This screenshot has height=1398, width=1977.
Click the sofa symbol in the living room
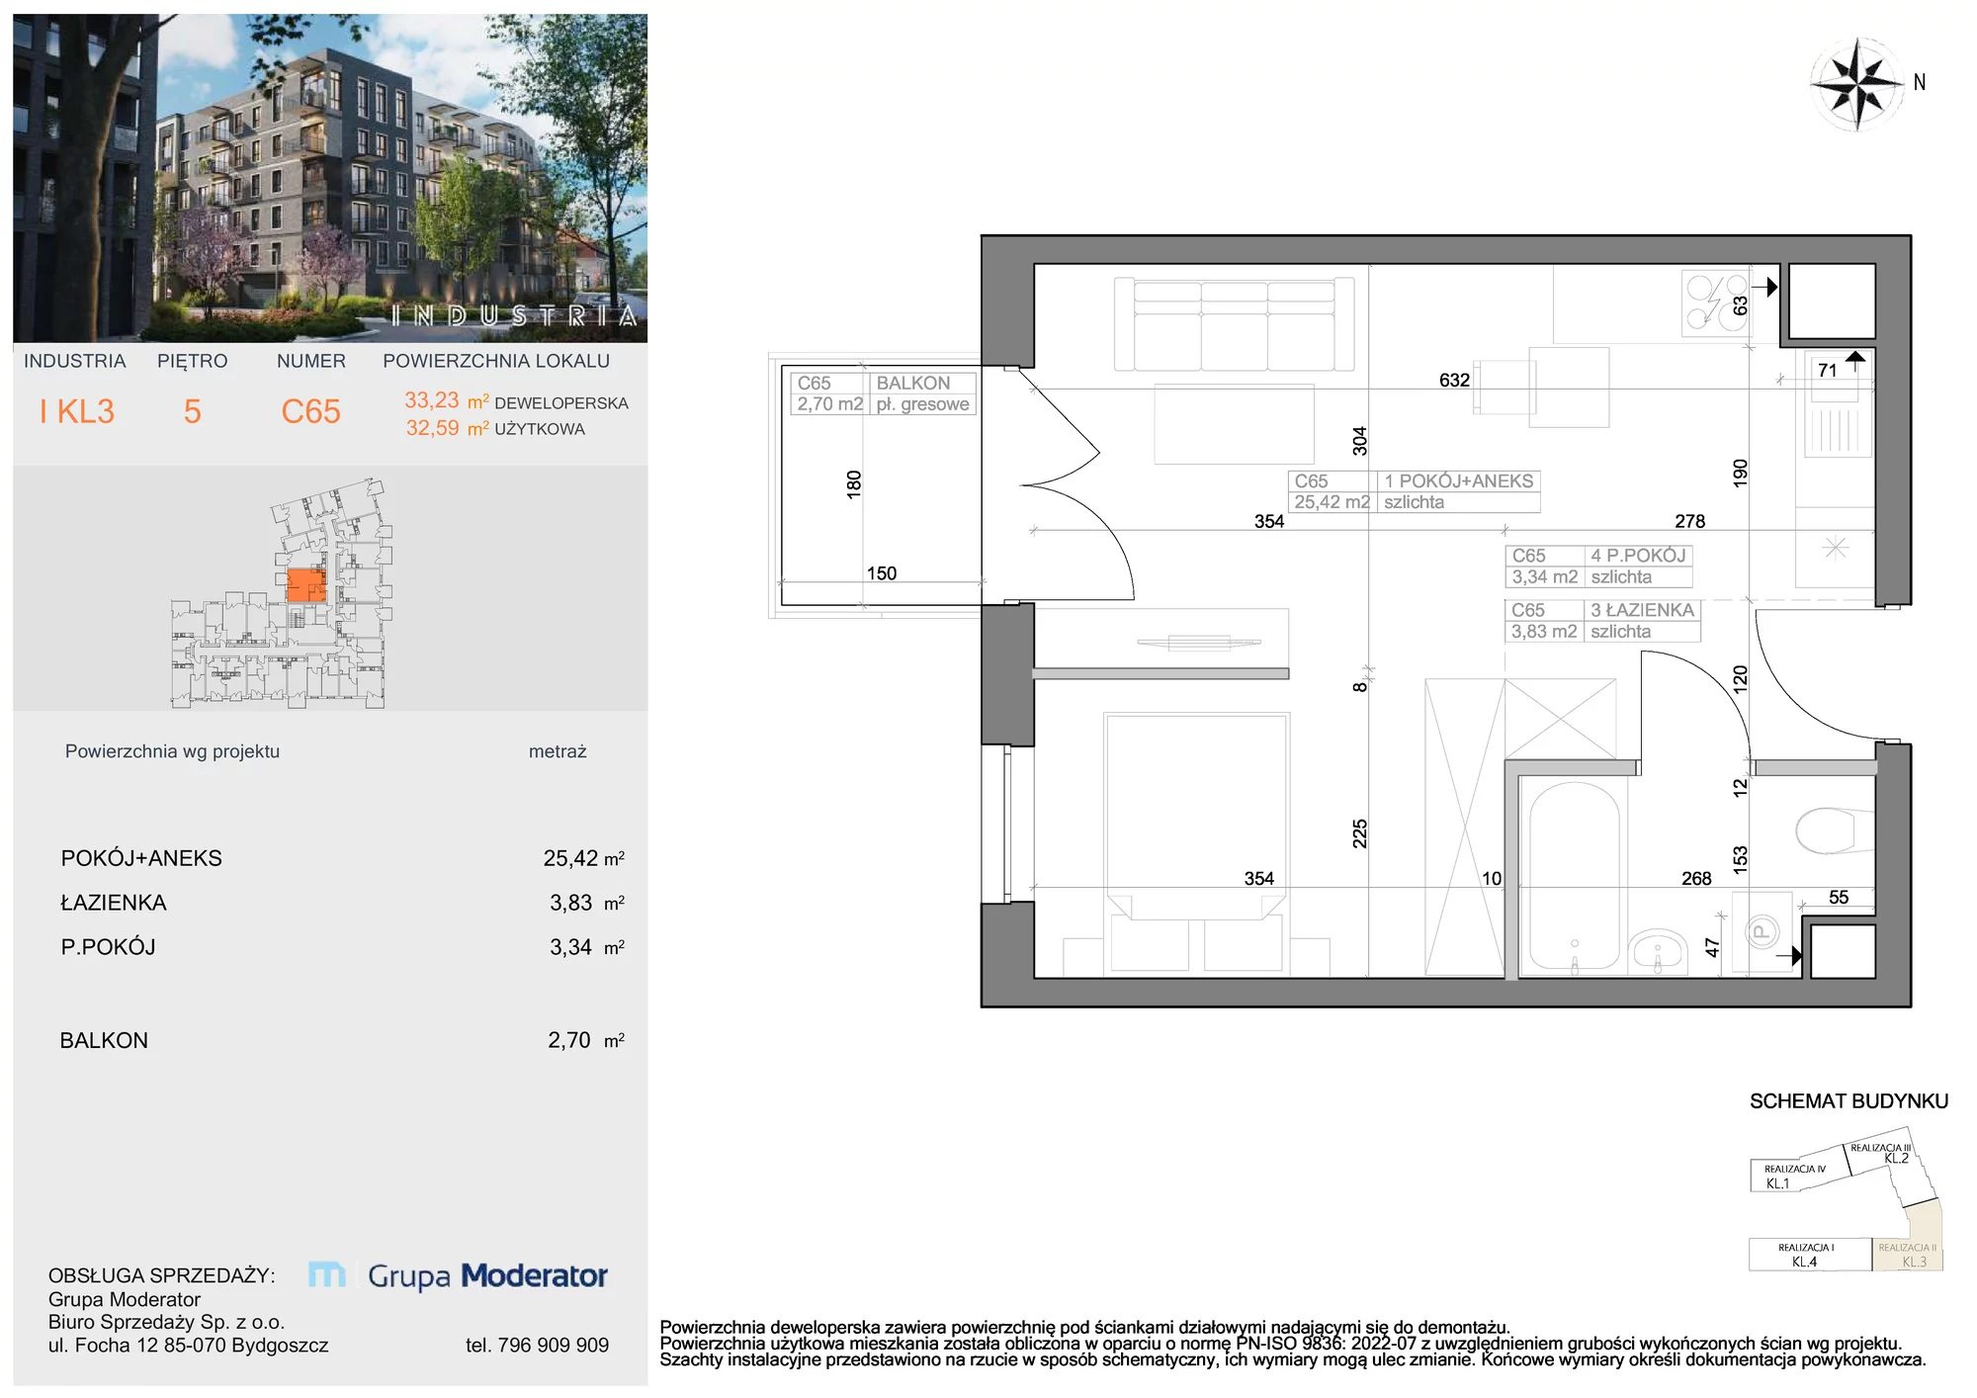click(x=1234, y=324)
